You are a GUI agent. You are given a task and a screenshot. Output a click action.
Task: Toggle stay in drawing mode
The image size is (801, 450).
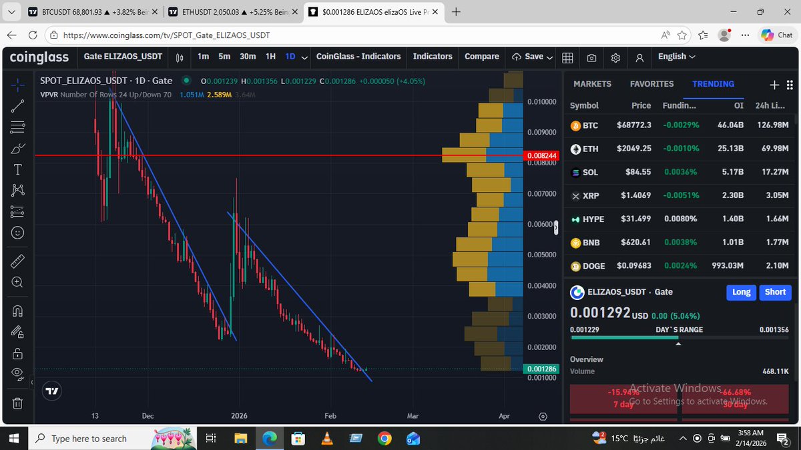click(18, 331)
